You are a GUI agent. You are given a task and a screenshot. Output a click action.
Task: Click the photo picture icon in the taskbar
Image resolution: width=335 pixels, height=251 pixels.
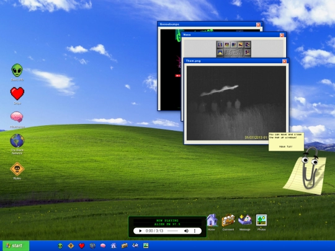146,245
